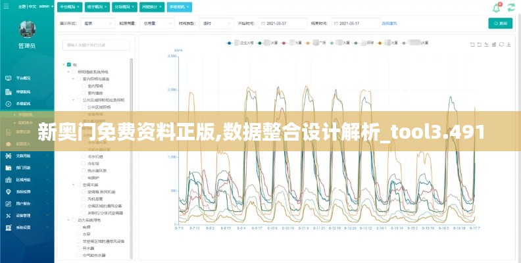Open the 时间类型 dropdown
The image size is (521, 263).
pyautogui.click(x=216, y=24)
